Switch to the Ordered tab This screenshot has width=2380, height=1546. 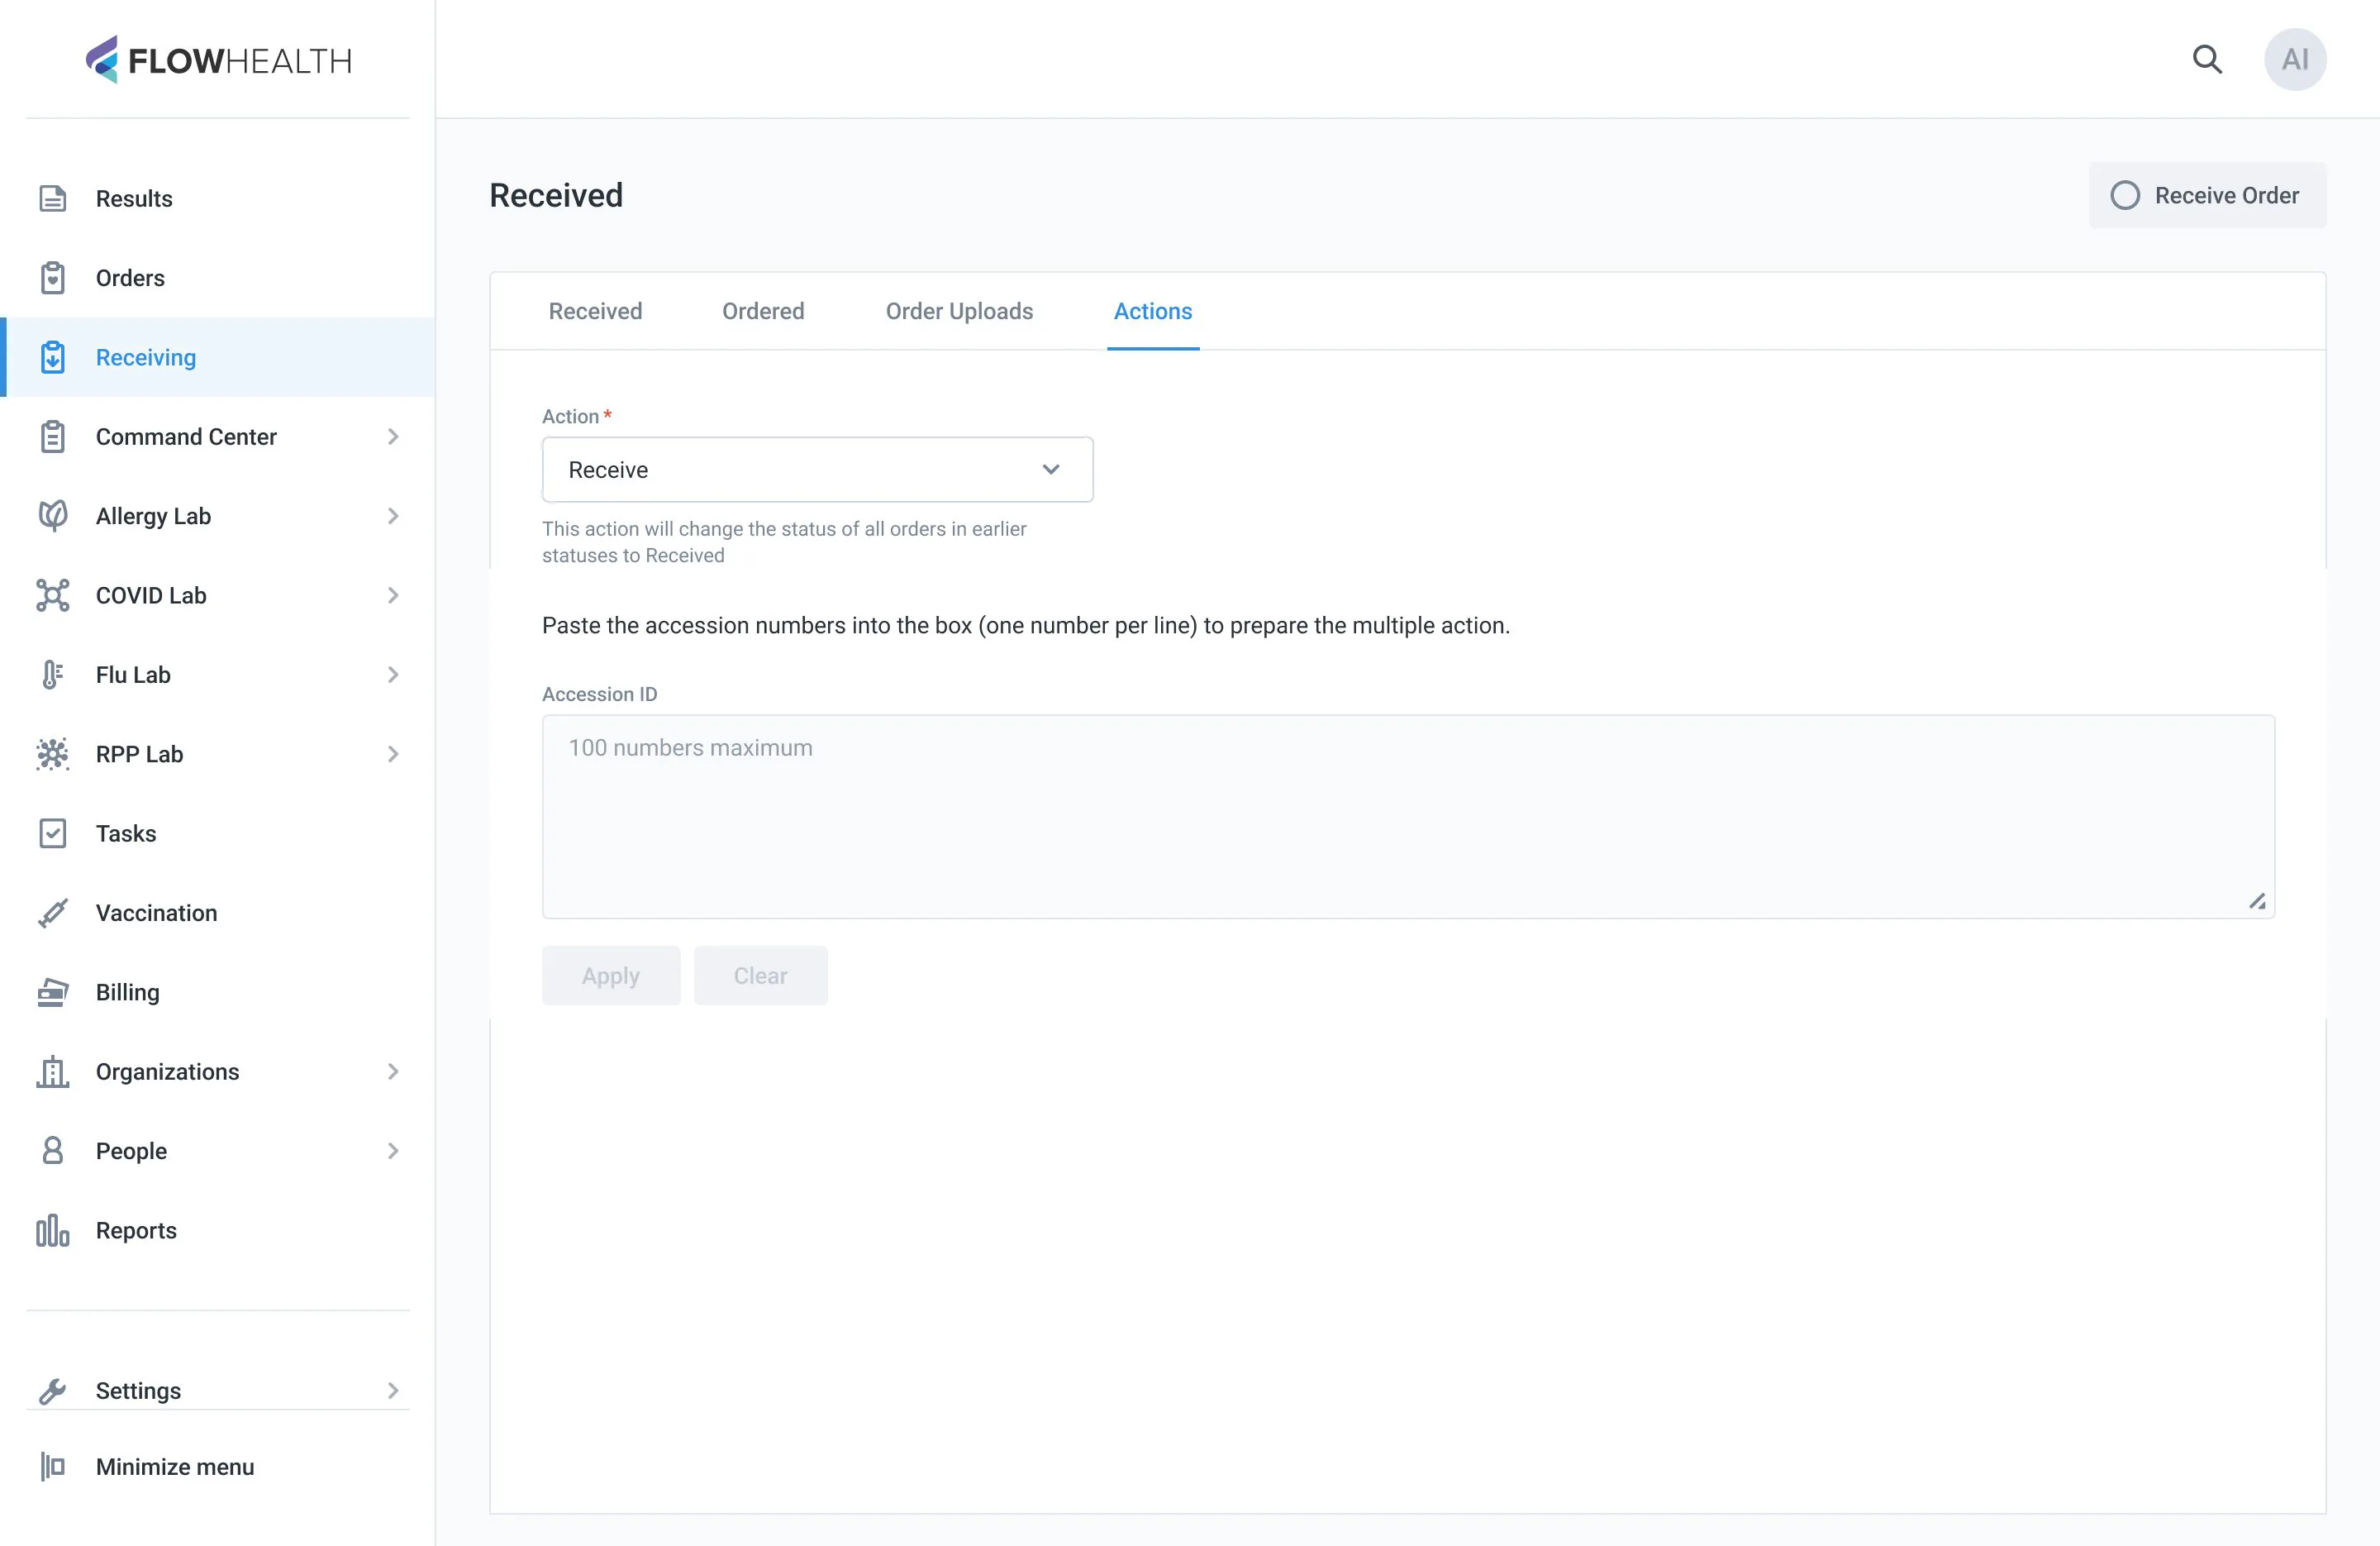pyautogui.click(x=763, y=311)
